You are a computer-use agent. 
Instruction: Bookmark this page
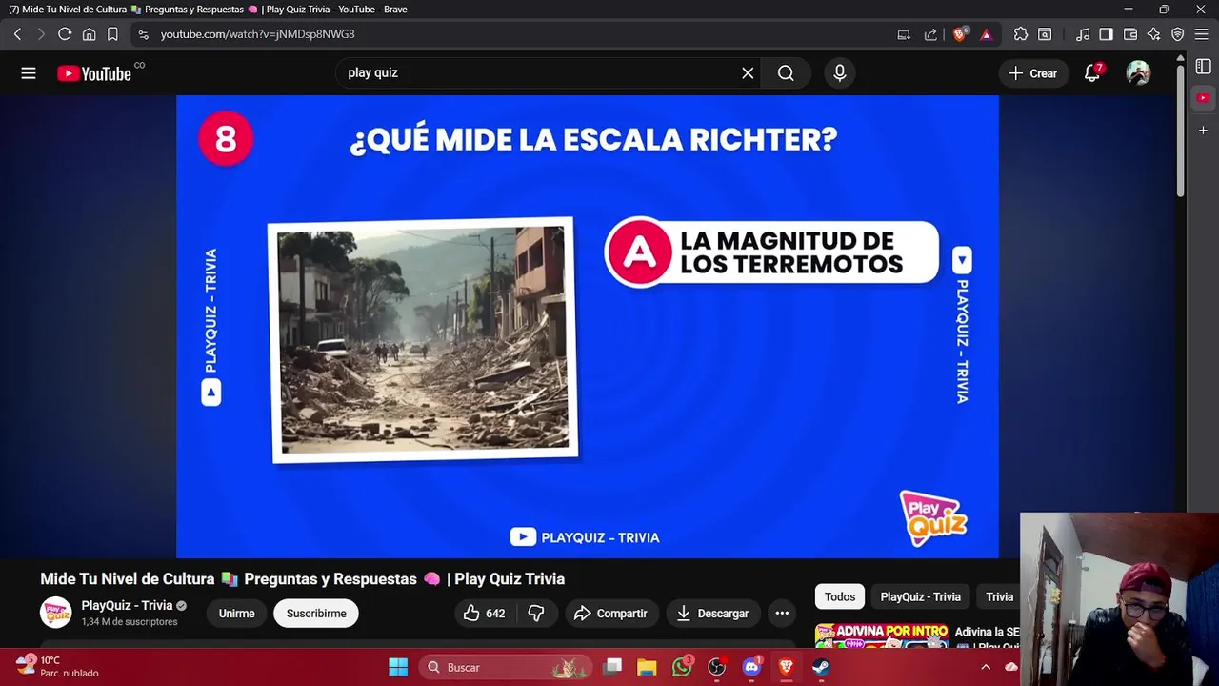[x=112, y=34]
